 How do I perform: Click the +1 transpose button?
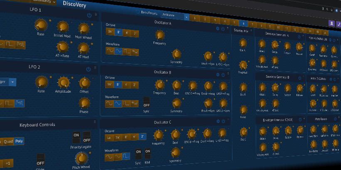pyautogui.click(x=8, y=163)
